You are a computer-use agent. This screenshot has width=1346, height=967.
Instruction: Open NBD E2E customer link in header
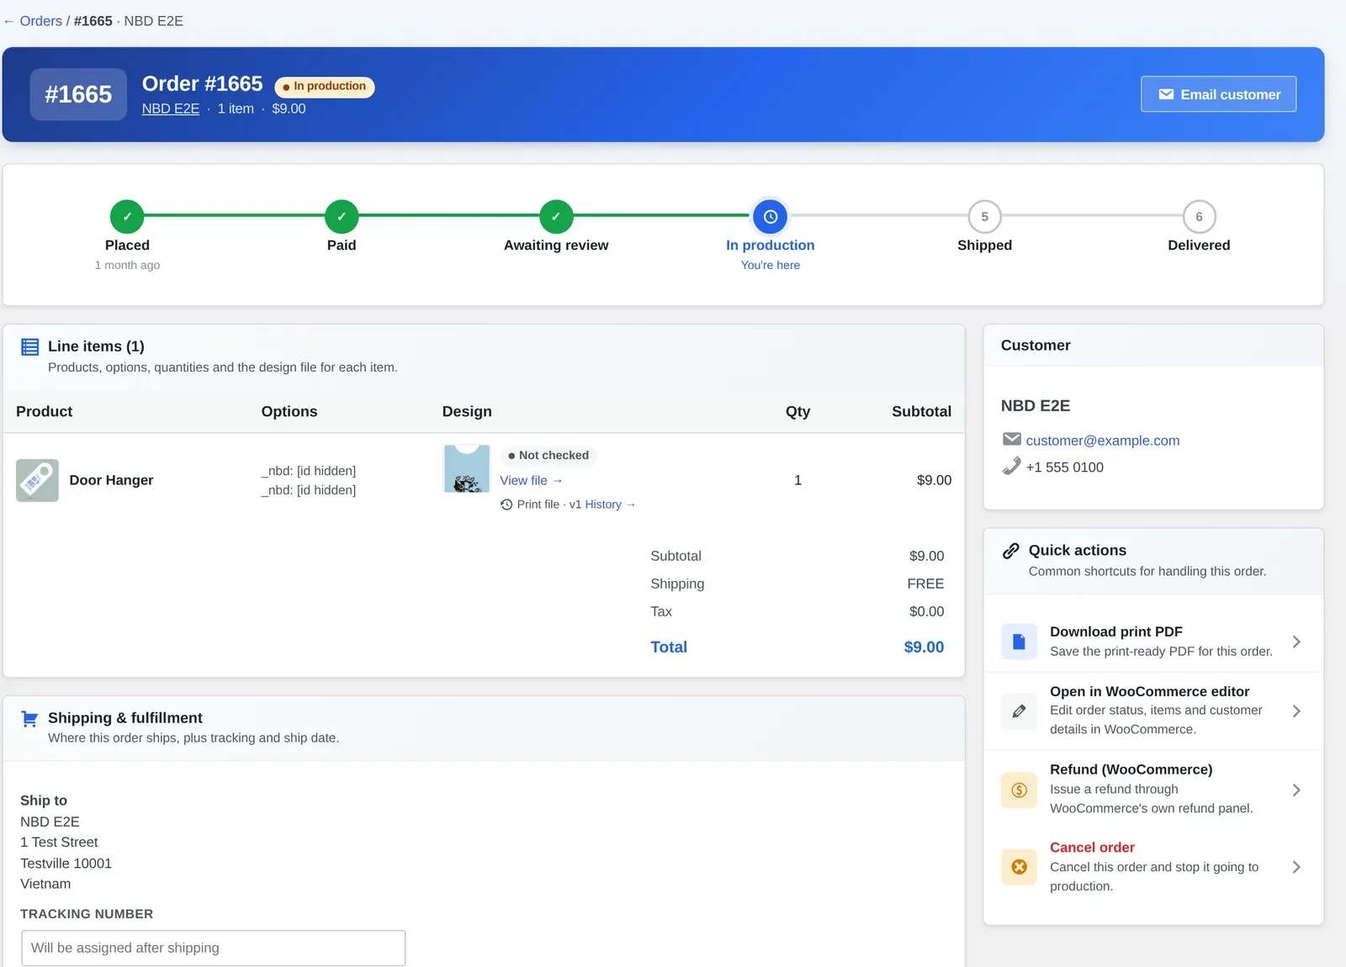(x=170, y=108)
